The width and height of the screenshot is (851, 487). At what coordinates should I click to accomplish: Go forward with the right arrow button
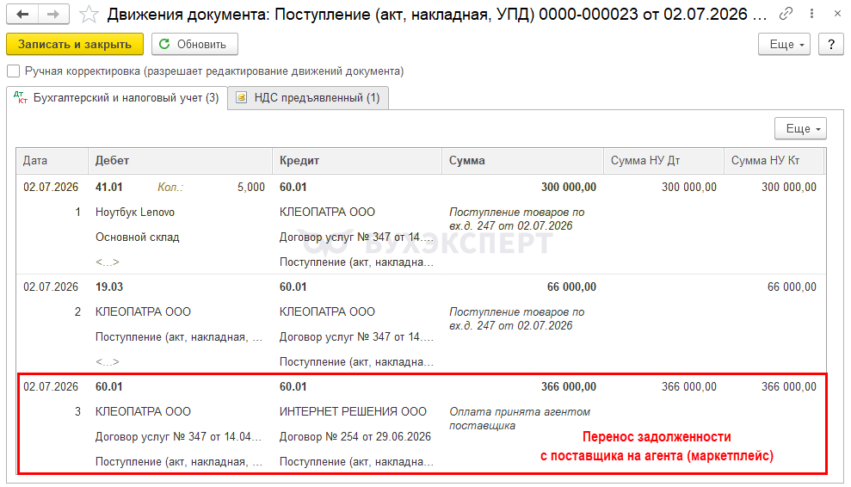click(53, 15)
